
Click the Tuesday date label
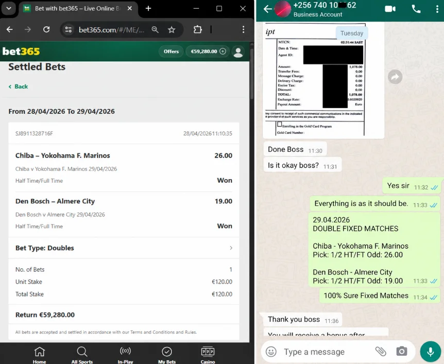tap(352, 33)
